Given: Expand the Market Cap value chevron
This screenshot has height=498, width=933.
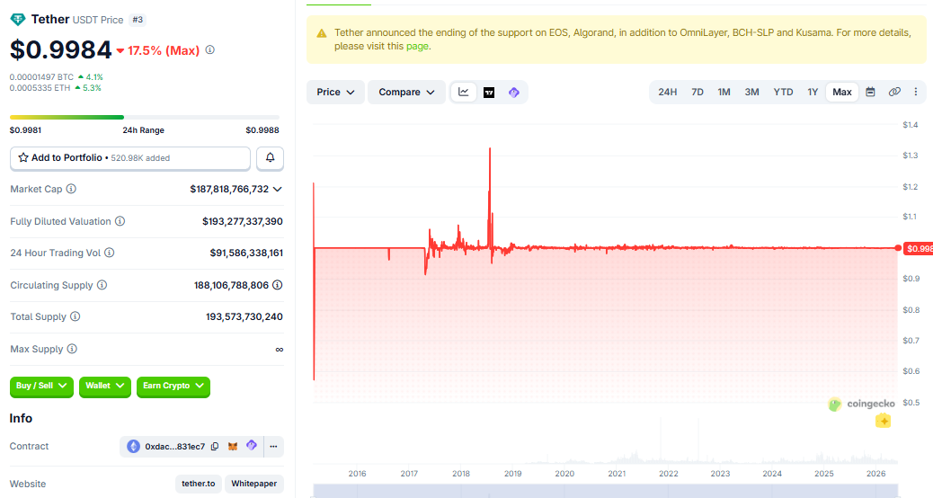Looking at the screenshot, I should [x=277, y=189].
